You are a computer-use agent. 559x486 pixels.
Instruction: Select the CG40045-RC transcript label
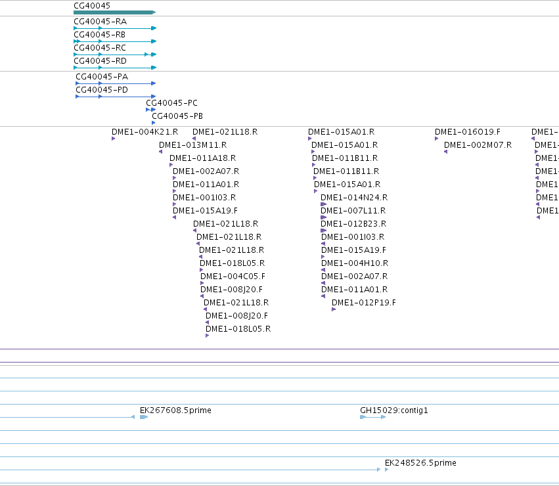[x=99, y=48]
